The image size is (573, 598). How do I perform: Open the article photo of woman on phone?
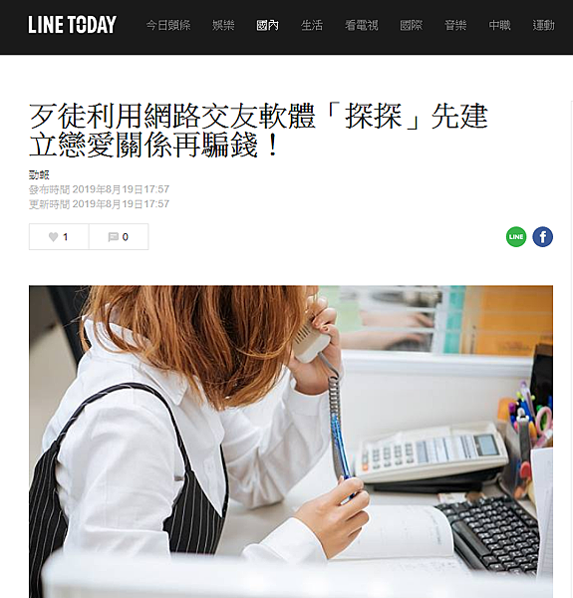point(291,442)
